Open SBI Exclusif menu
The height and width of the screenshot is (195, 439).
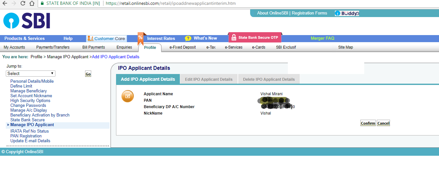[x=286, y=47]
